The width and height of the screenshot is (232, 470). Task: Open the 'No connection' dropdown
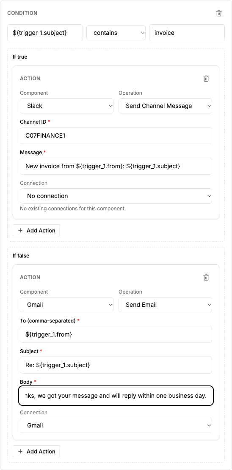pos(116,196)
